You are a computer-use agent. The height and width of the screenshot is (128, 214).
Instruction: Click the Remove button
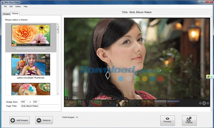point(44,120)
